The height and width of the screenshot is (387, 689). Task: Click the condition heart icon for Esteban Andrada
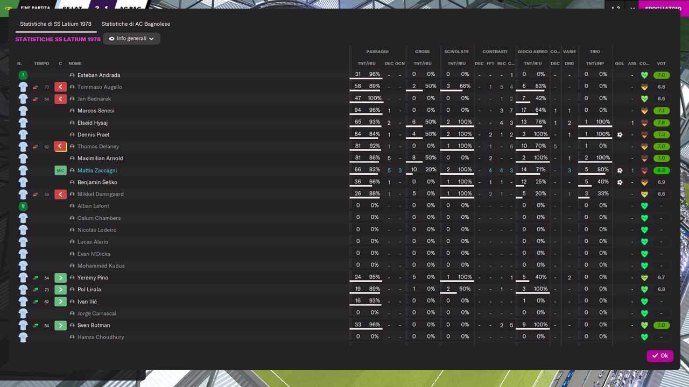pos(644,75)
